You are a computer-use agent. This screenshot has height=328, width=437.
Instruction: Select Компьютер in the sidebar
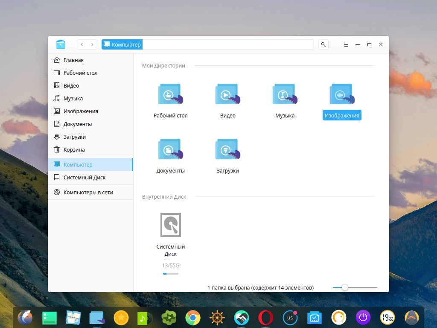(90, 164)
